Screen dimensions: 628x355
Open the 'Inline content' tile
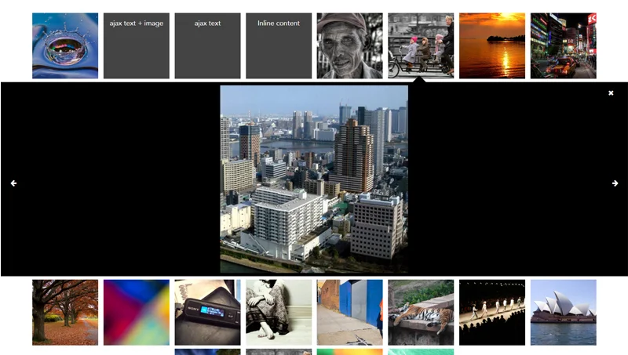coord(279,45)
